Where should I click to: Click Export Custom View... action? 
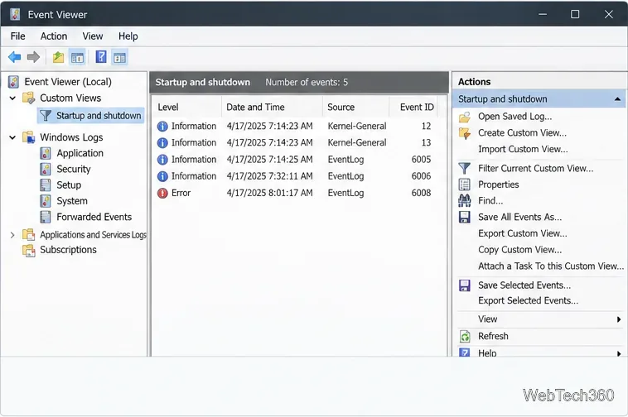(522, 233)
